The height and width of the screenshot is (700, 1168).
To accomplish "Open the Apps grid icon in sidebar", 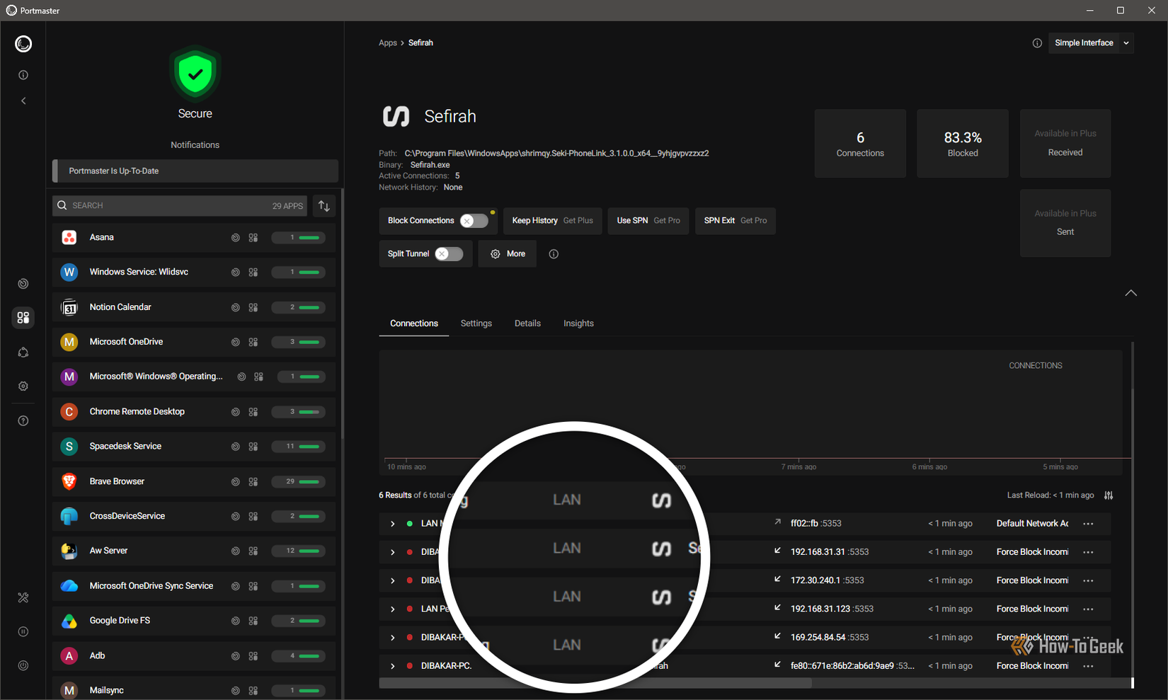I will [23, 318].
